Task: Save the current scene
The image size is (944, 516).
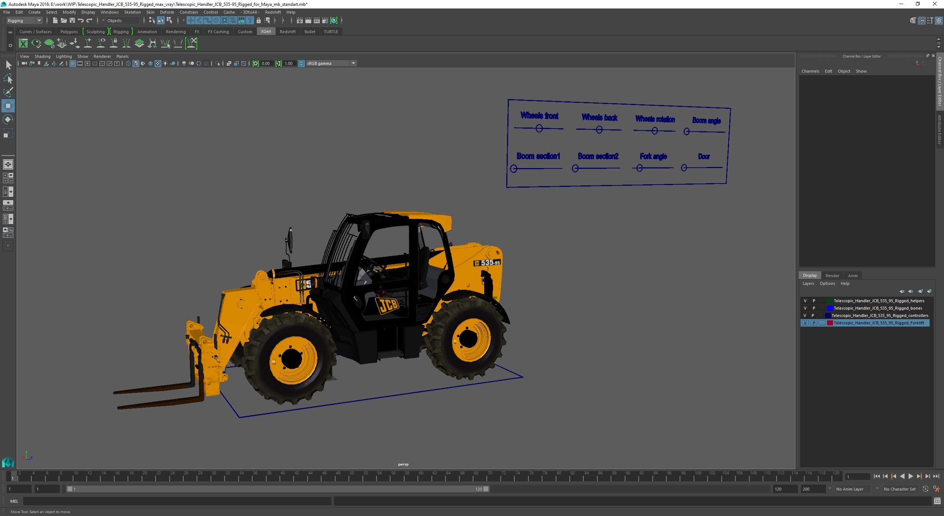Action: pos(72,21)
